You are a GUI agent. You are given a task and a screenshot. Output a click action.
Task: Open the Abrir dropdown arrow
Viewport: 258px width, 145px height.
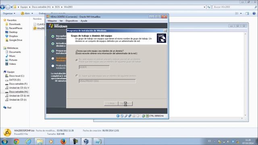click(x=32, y=13)
